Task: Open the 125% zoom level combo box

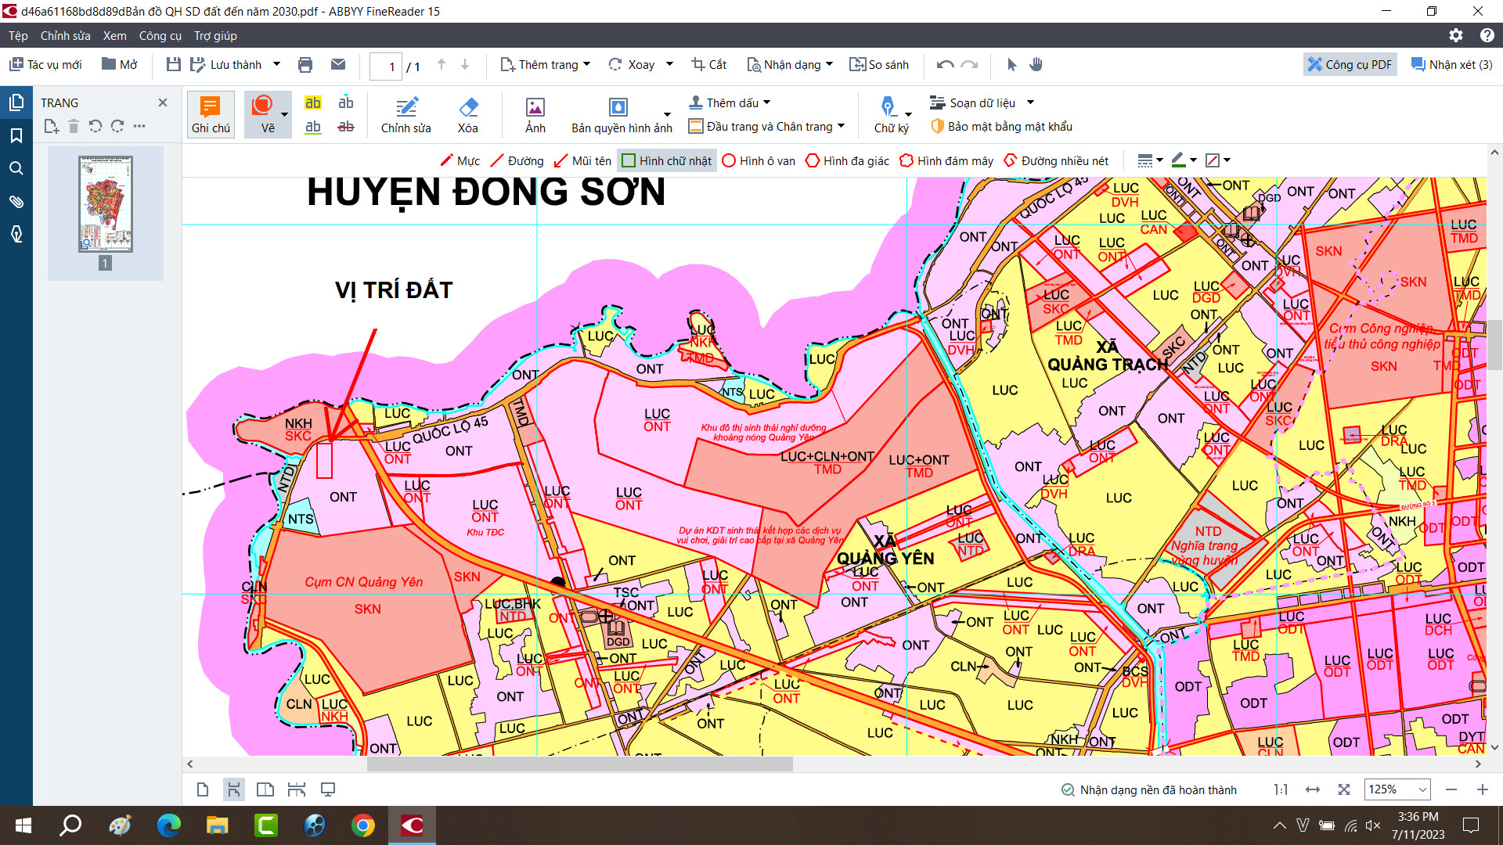Action: click(x=1397, y=789)
